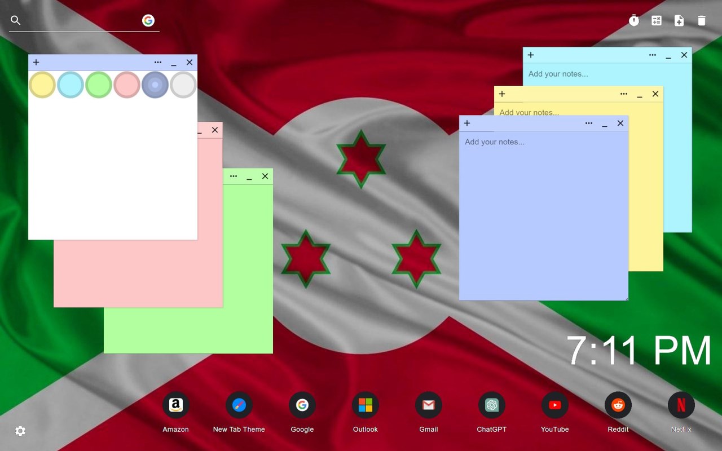Select the green note color swatch
The image size is (722, 451).
point(99,85)
